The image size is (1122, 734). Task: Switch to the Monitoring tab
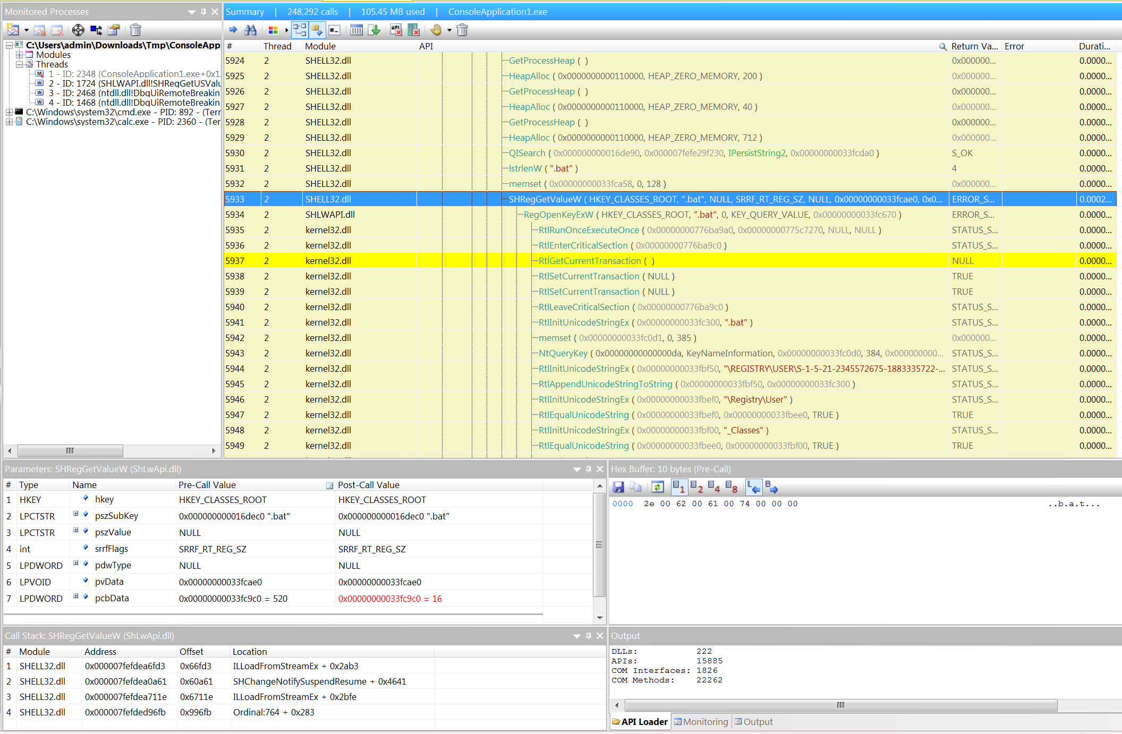coord(701,722)
